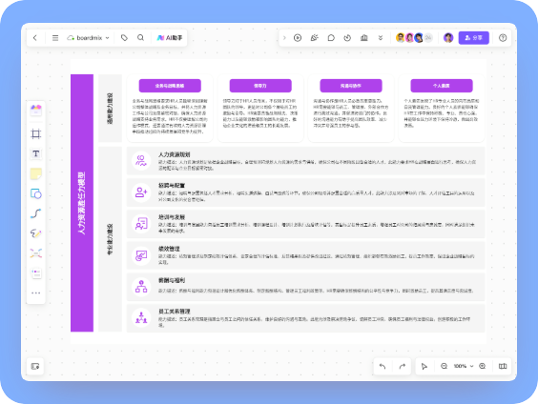The width and height of the screenshot is (538, 404).
Task: Select the Frame tool in left toolbar
Action: [35, 133]
